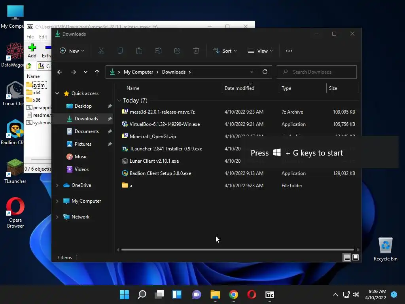Open the New item dropdown

tap(72, 51)
